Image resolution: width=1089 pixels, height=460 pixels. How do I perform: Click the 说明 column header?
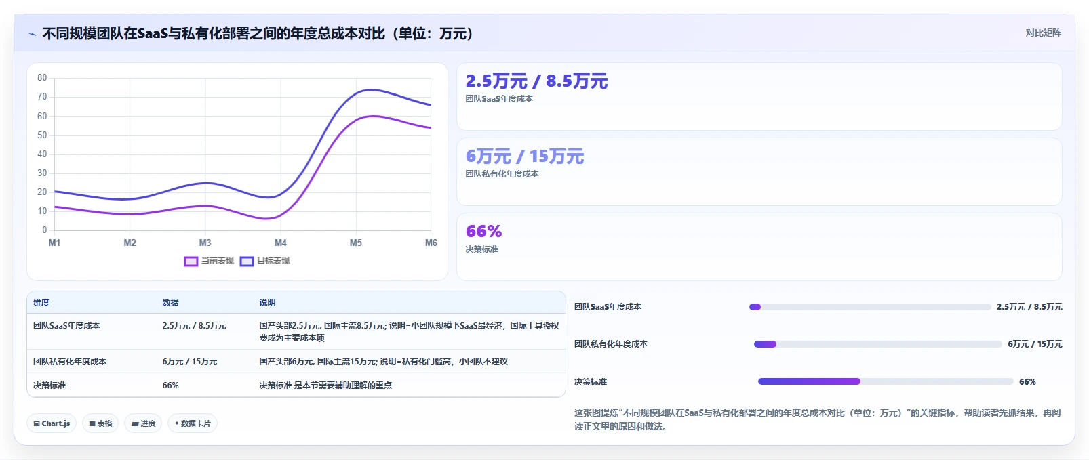click(x=267, y=303)
